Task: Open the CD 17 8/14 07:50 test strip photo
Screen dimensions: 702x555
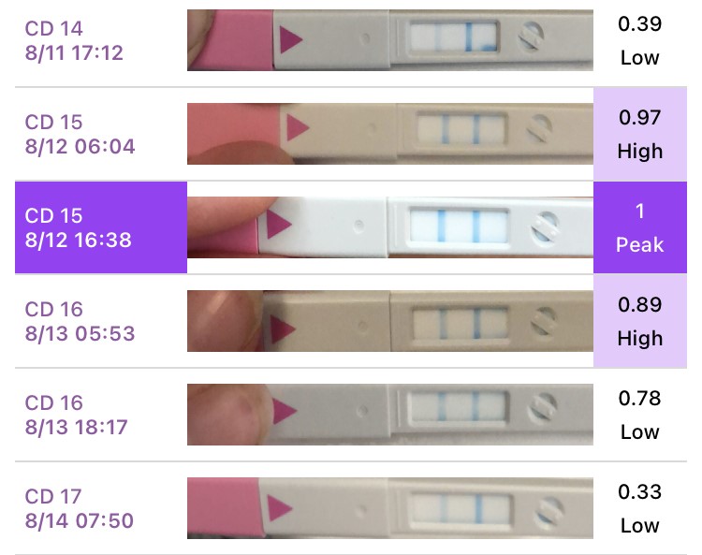Action: (x=389, y=508)
